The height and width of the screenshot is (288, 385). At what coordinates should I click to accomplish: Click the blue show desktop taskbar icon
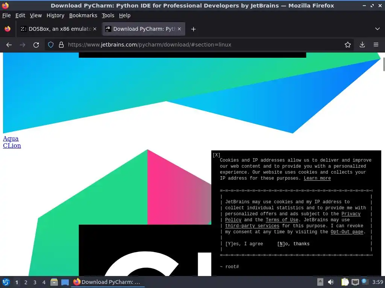pos(65,282)
